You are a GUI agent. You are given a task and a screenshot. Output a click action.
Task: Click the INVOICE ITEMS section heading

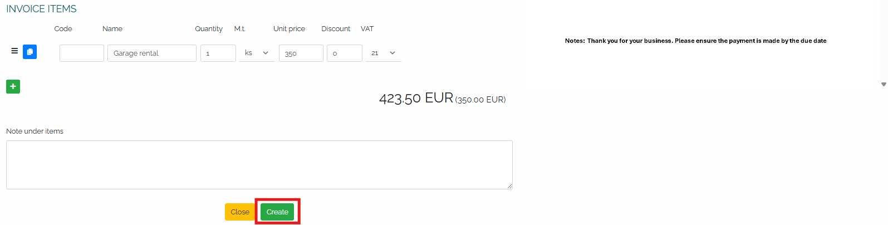click(x=41, y=9)
